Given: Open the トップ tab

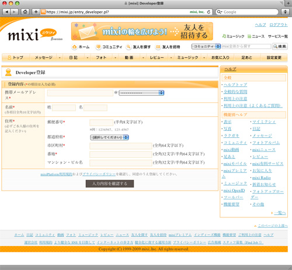Looking at the screenshot, I should tap(16, 57).
